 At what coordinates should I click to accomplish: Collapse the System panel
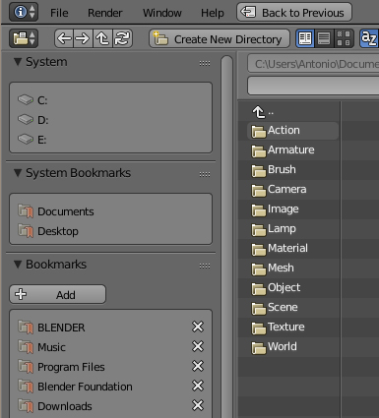tap(18, 62)
